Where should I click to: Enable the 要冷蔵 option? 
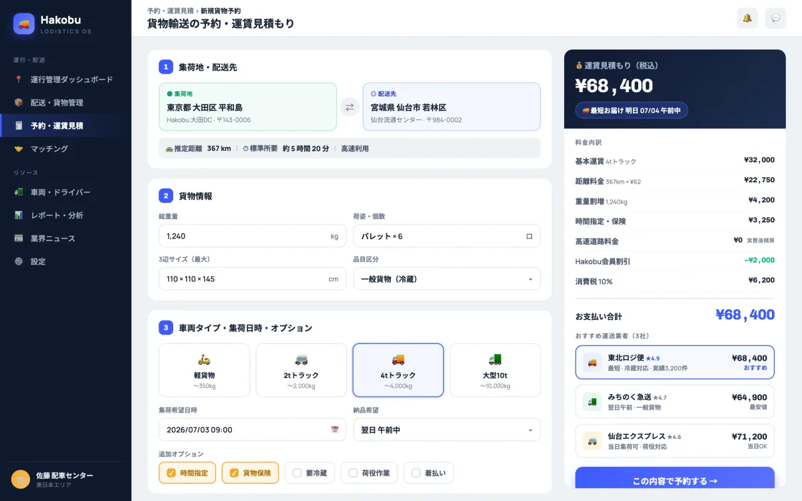tap(309, 473)
